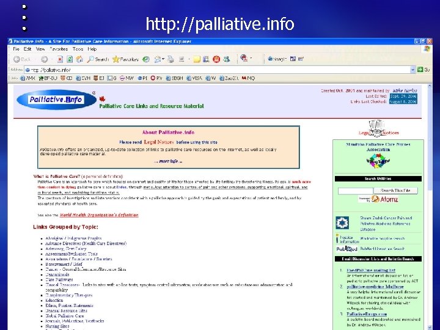Click the Search This Site button
The height and width of the screenshot is (330, 440).
click(x=395, y=191)
